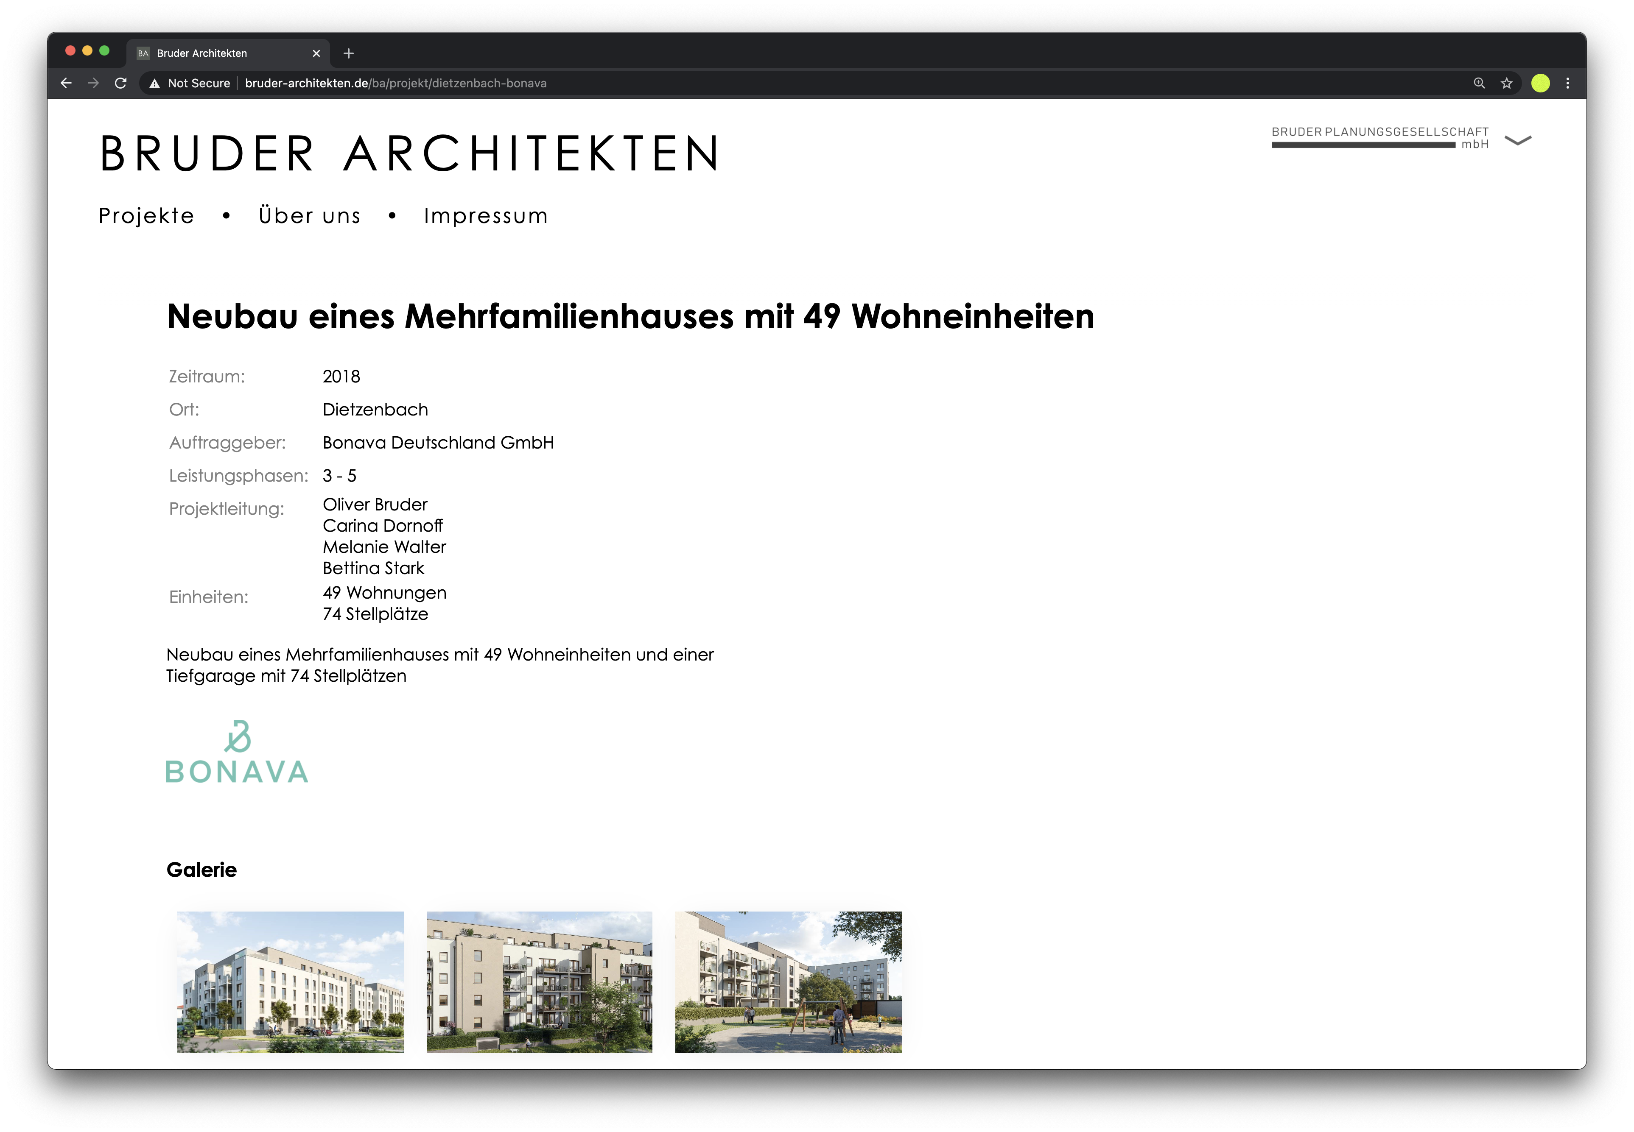Click the Bonava logo image

pyautogui.click(x=237, y=753)
